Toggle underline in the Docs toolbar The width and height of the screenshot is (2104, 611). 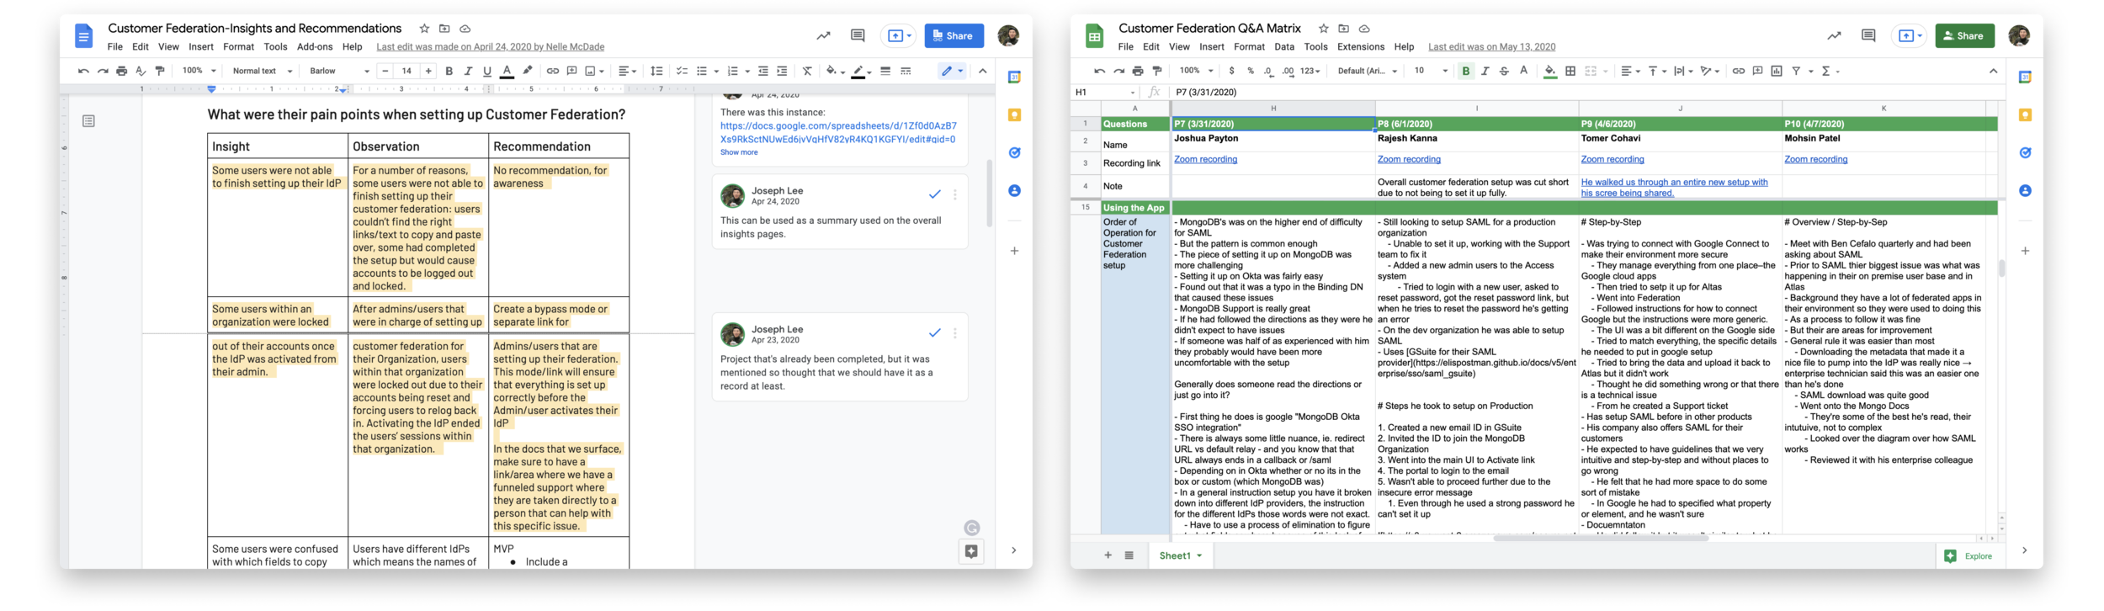click(486, 71)
